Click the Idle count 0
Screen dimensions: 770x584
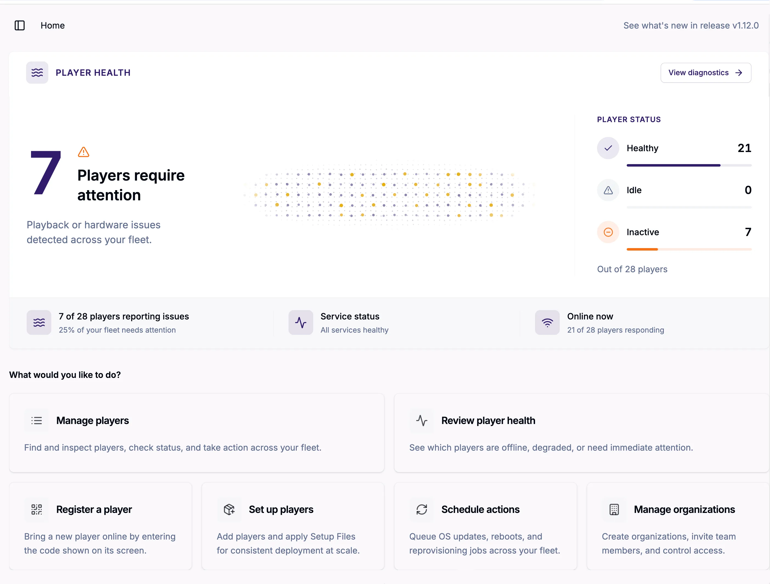748,190
